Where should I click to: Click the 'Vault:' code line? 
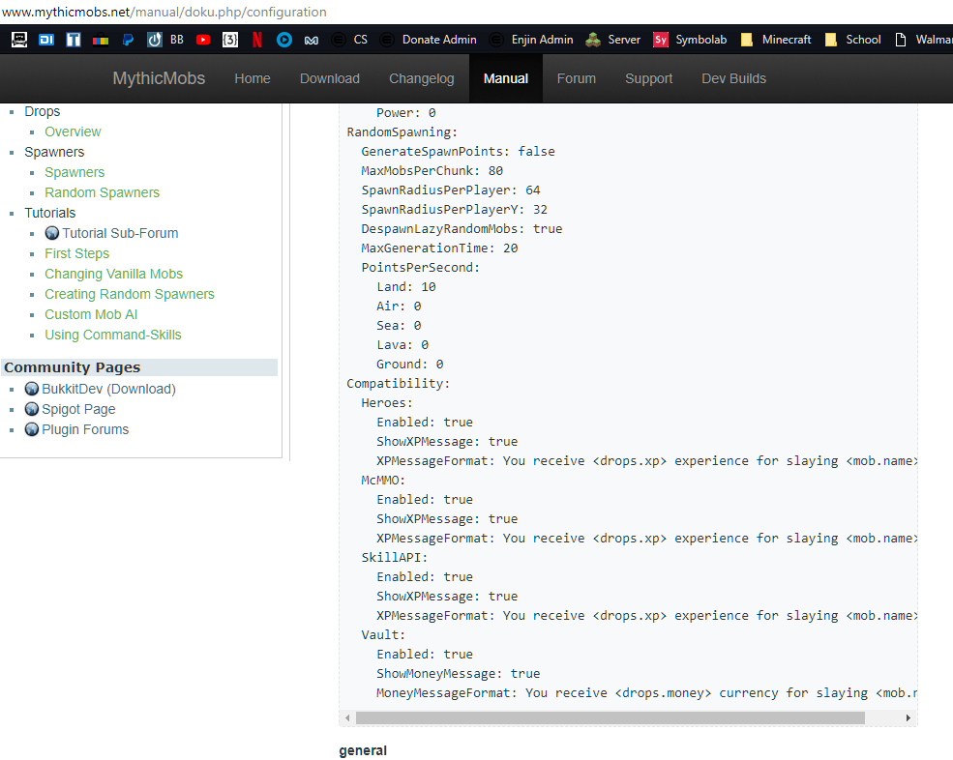tap(383, 635)
